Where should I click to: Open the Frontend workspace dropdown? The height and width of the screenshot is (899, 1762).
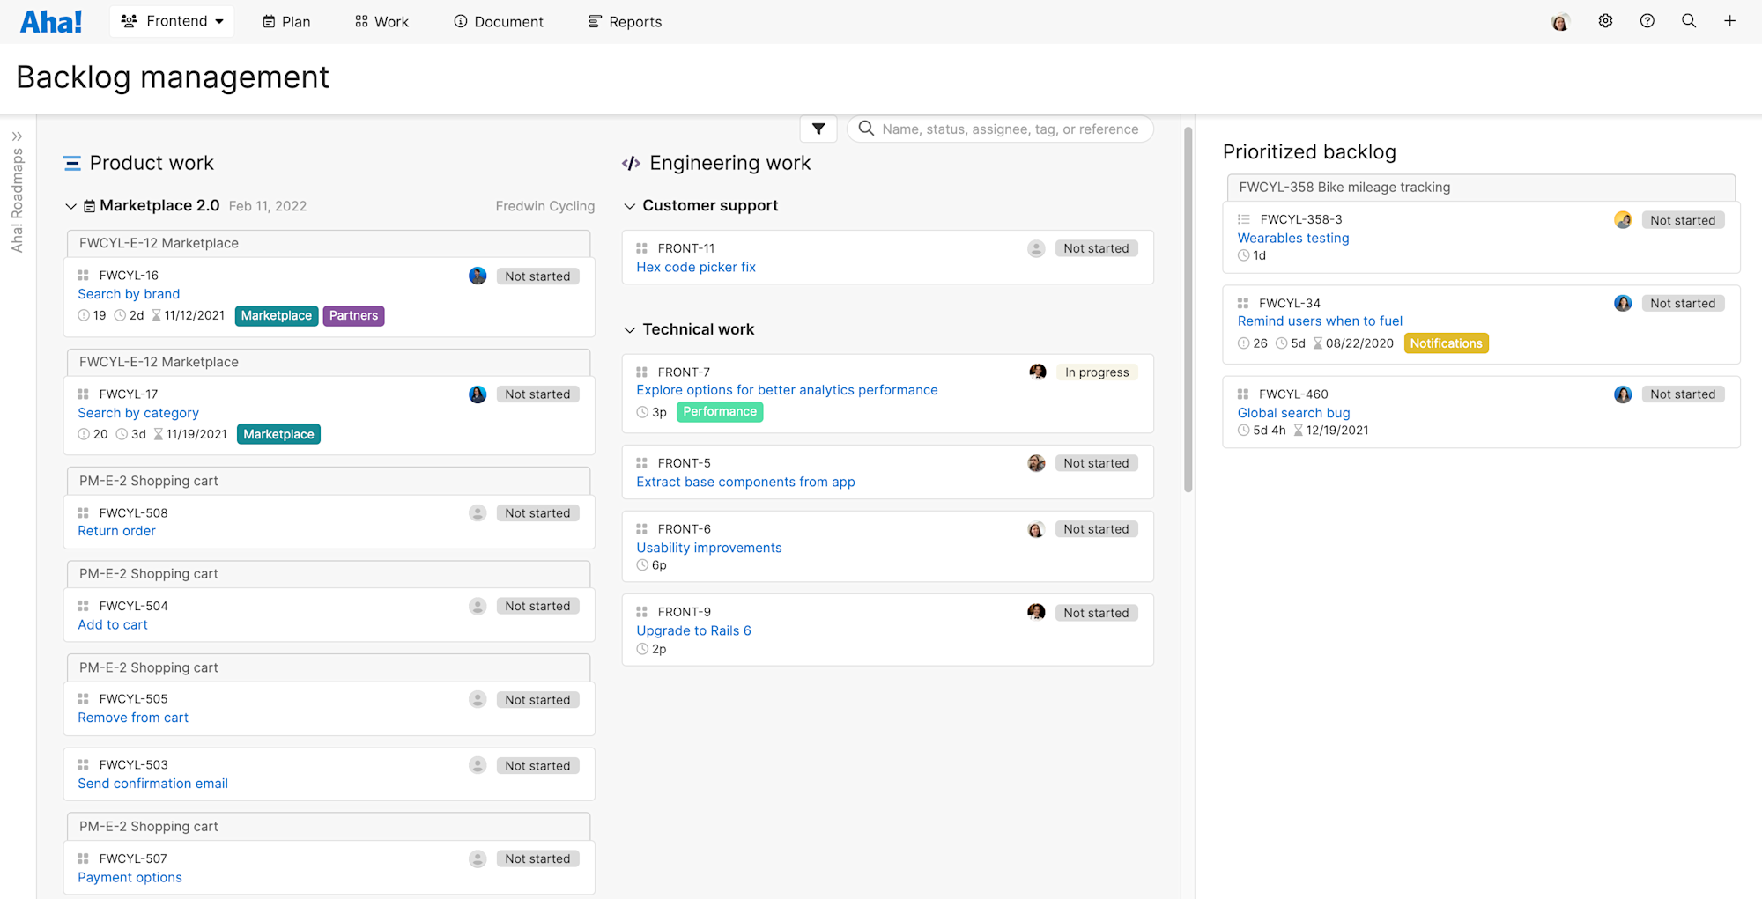pos(172,20)
